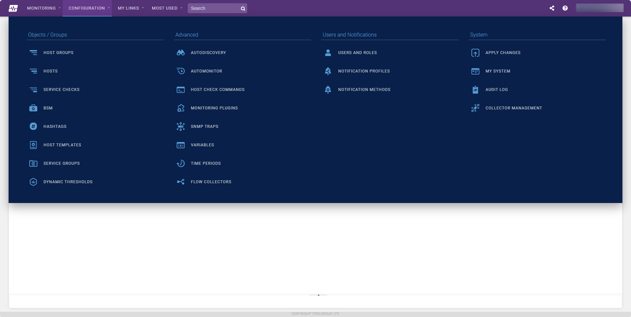
Task: Click the search magnifier icon
Action: pyautogui.click(x=243, y=9)
